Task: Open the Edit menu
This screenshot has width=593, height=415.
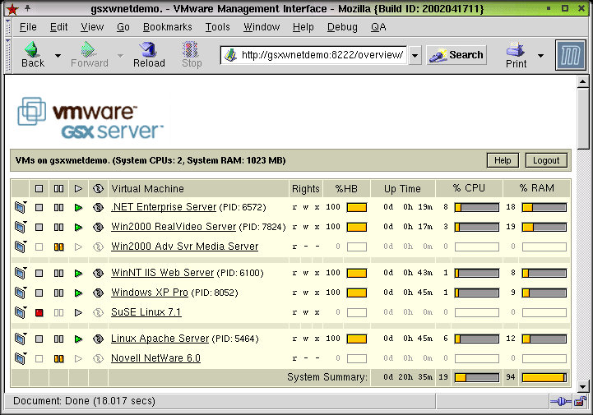Action: (x=58, y=27)
